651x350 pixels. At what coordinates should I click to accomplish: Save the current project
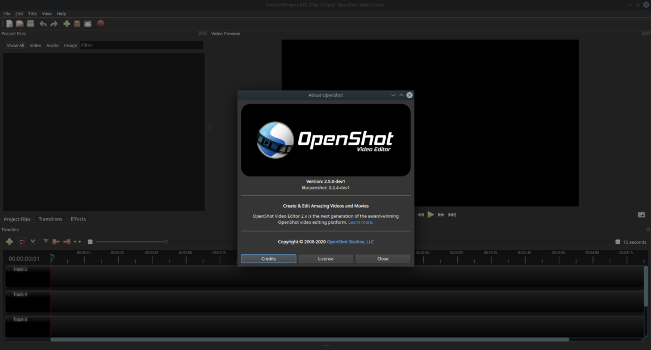30,23
